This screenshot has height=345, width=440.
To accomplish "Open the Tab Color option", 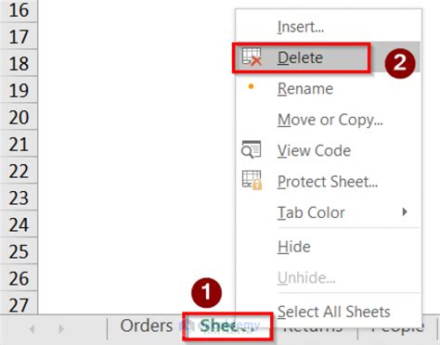I will point(311,212).
